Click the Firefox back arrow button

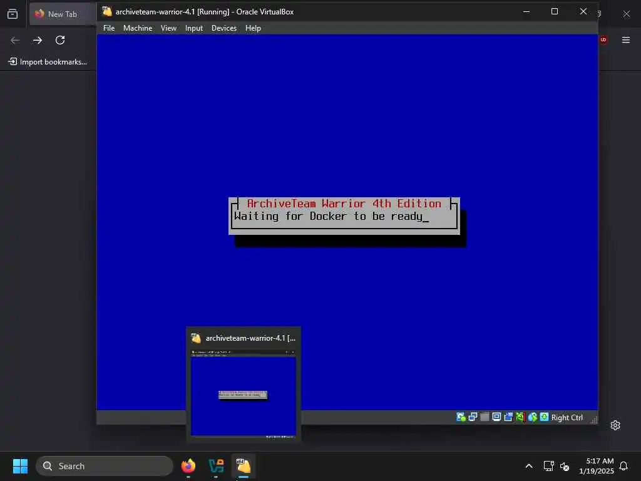tap(15, 40)
